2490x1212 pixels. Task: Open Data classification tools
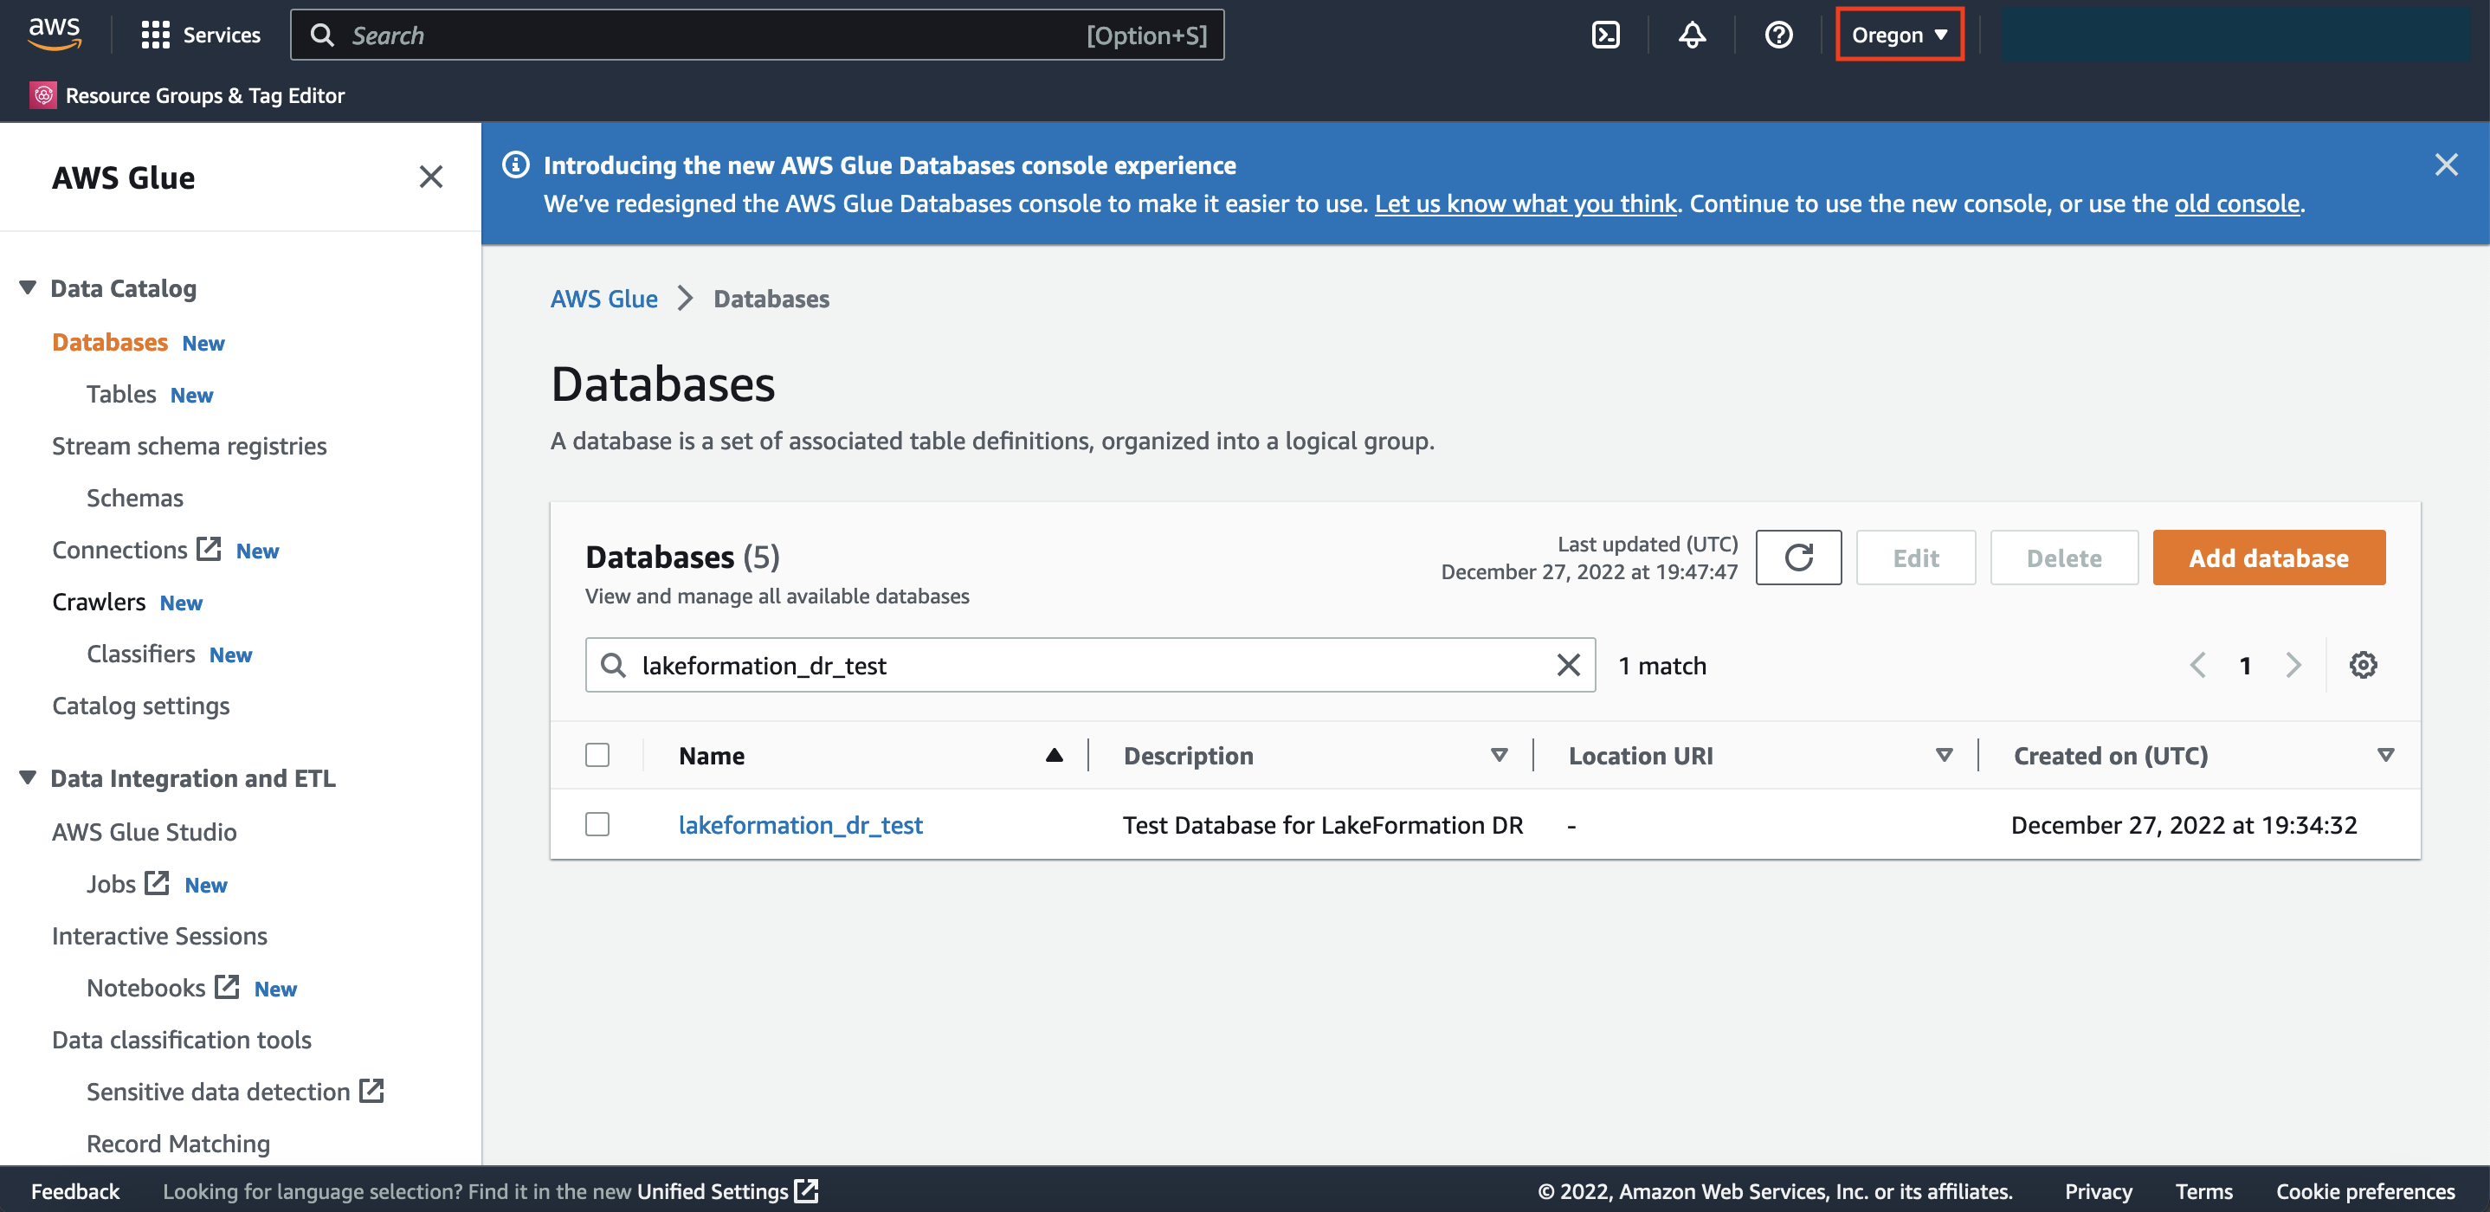[182, 1039]
